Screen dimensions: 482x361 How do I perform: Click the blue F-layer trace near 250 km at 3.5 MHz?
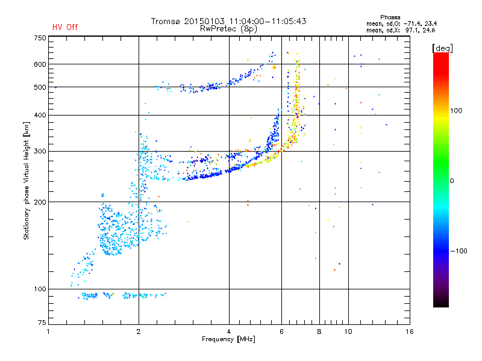coord(203,176)
